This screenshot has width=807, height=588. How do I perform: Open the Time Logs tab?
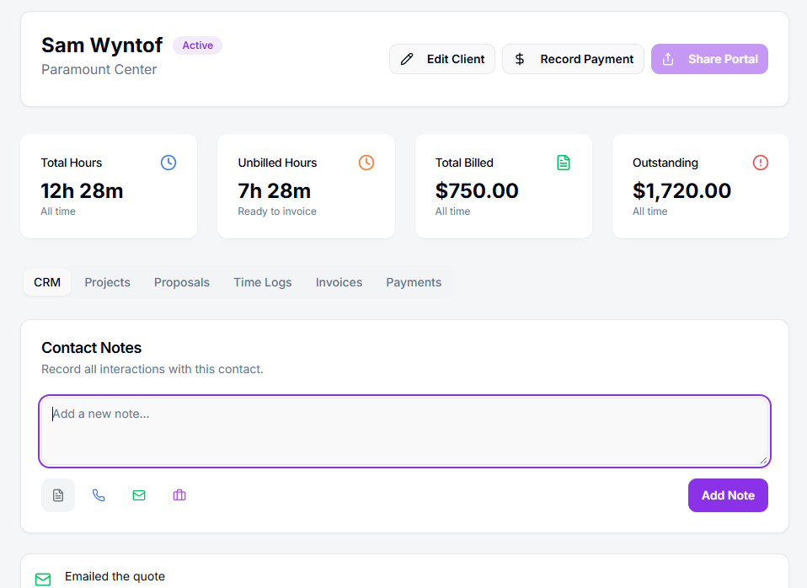pos(263,282)
